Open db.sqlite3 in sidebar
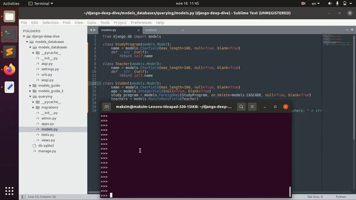 [x=46, y=146]
